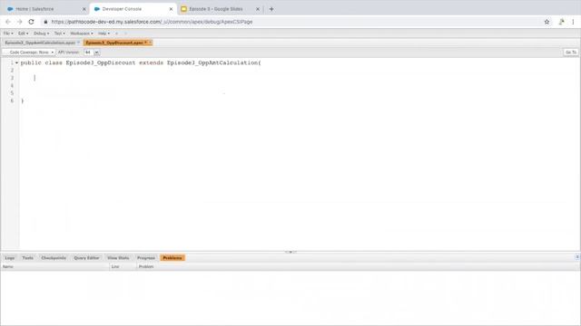Close the Home | Salesforce browser tab
581x326 pixels.
click(84, 9)
